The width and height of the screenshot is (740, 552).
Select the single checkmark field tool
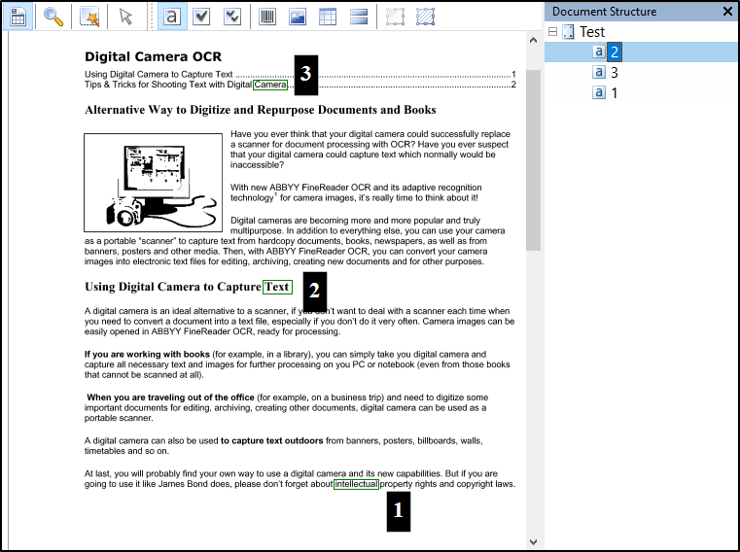(201, 17)
